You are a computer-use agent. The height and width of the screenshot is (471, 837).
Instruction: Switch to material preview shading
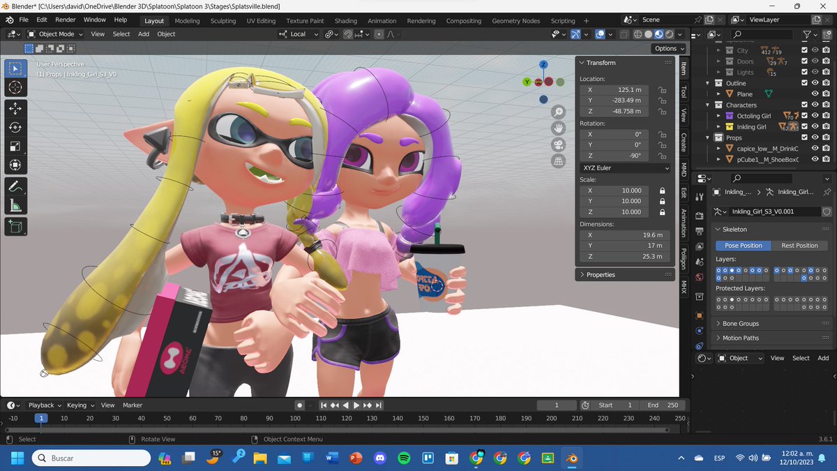click(658, 34)
